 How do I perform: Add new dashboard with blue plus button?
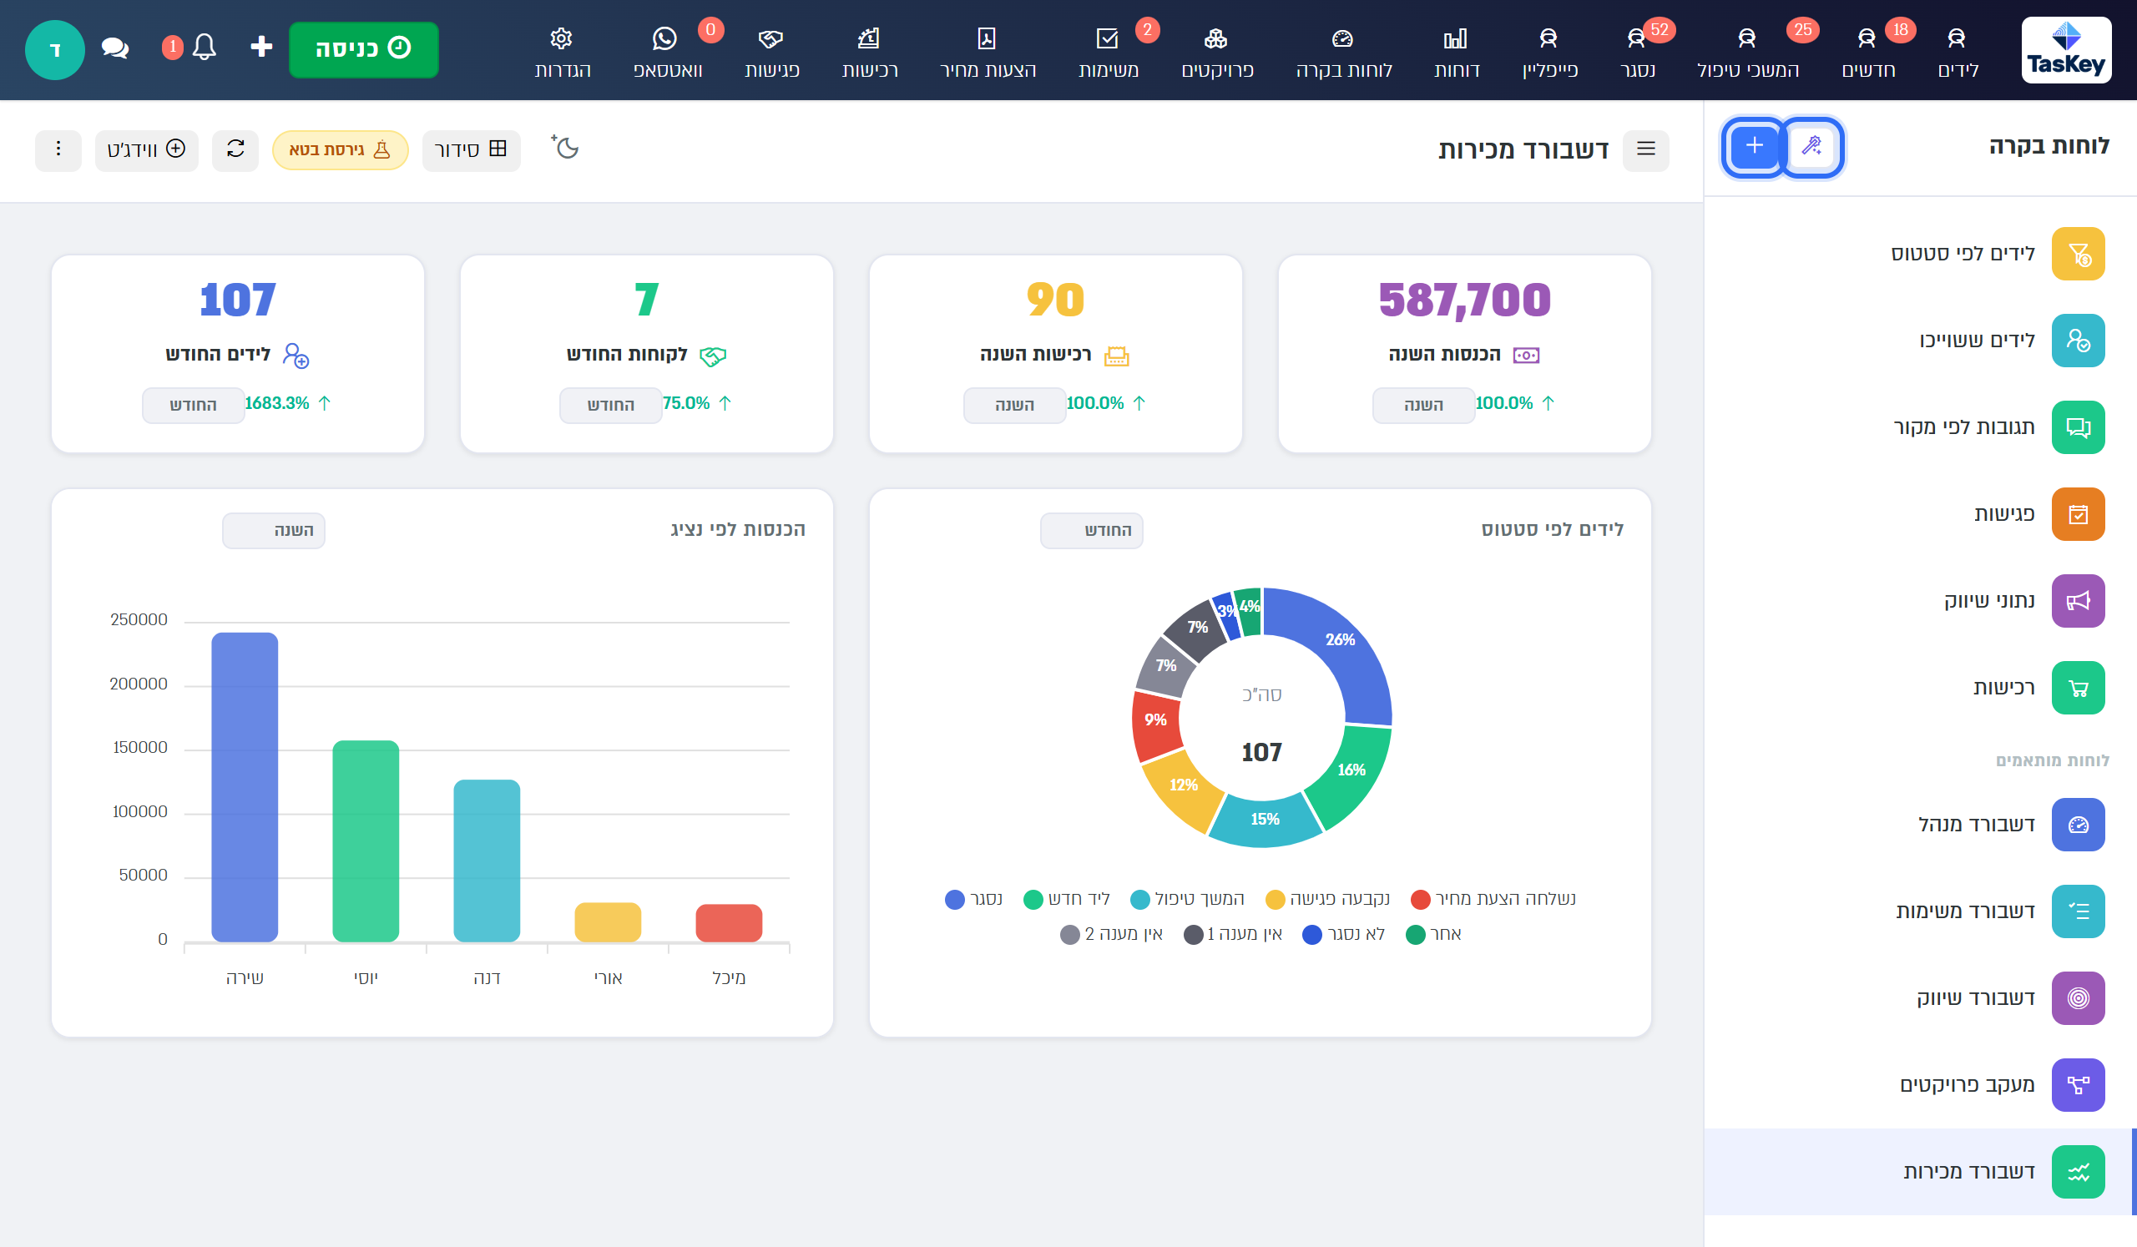point(1753,148)
